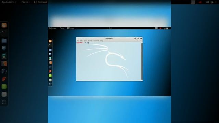
Task: Click red recording indicator in inner desktop's top bar
Action: 160,28
